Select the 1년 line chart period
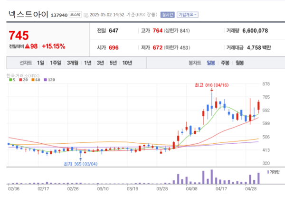This screenshot has height=204, width=285. coord(87,63)
